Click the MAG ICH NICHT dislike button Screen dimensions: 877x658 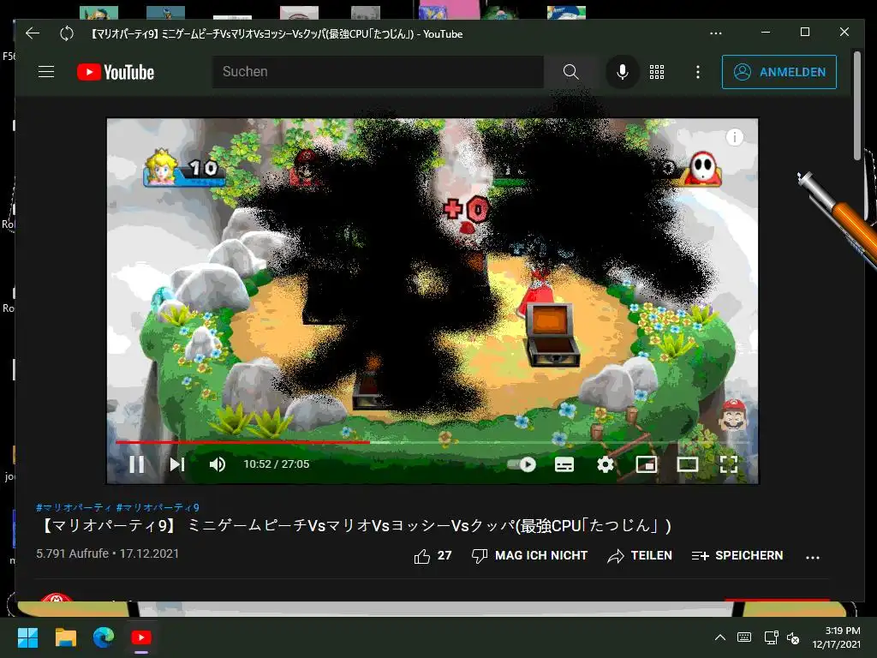point(529,555)
